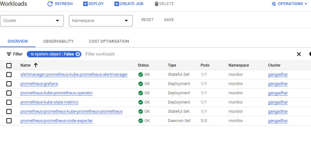The width and height of the screenshot is (311, 144).
Task: Click the Status column header
Action: [143, 65]
